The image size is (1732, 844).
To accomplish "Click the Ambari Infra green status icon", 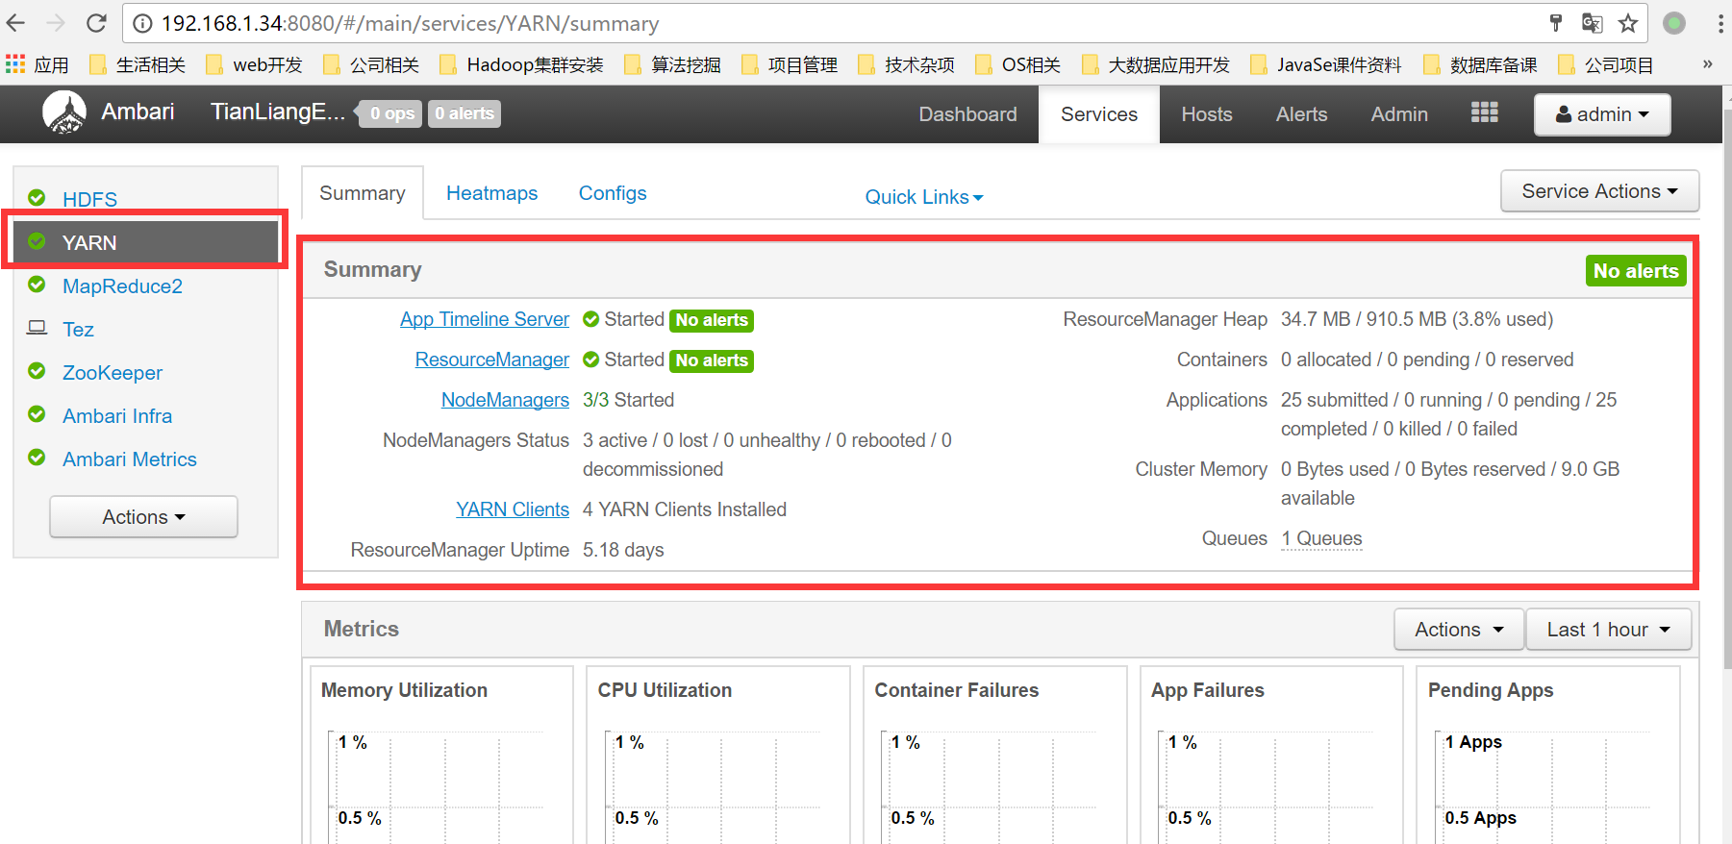I will (x=37, y=414).
